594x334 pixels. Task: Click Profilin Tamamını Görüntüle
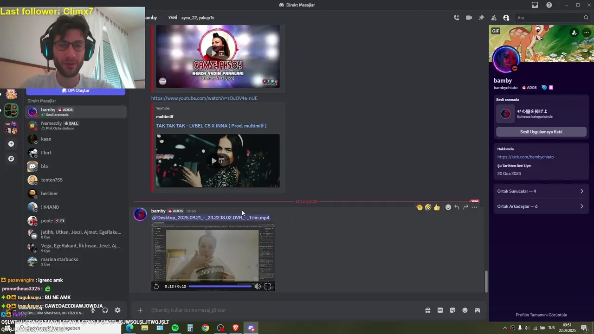[x=541, y=315]
